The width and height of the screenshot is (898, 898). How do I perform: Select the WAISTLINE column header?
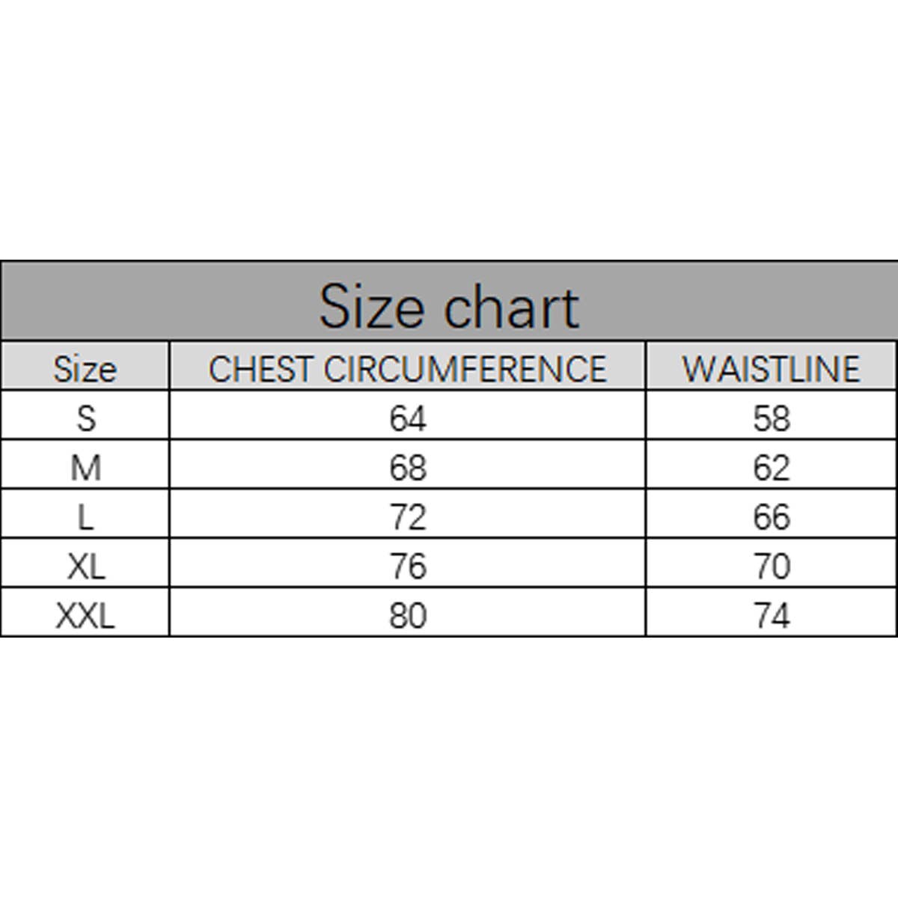coord(771,369)
